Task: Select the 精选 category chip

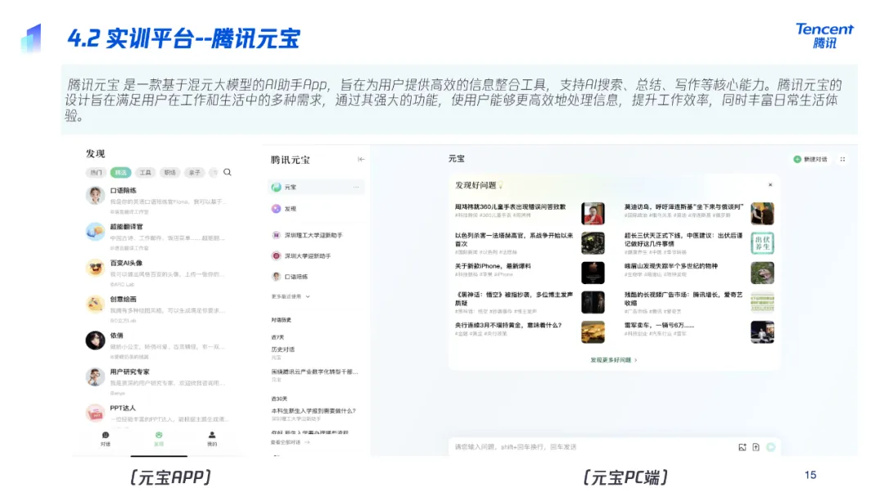Action: [120, 173]
